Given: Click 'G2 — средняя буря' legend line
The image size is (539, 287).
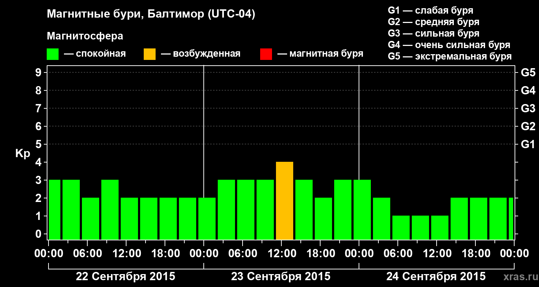Looking at the screenshot, I should (434, 22).
